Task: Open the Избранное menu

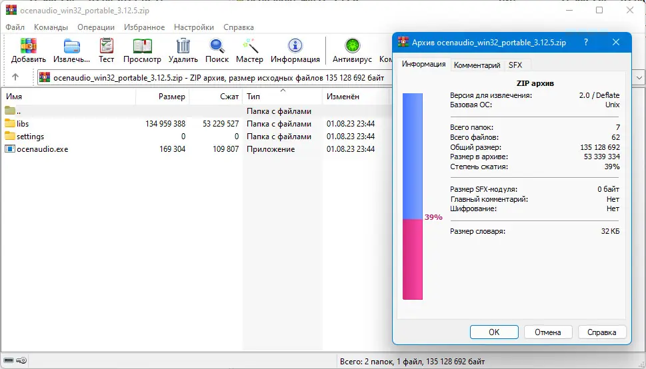Action: pyautogui.click(x=144, y=27)
